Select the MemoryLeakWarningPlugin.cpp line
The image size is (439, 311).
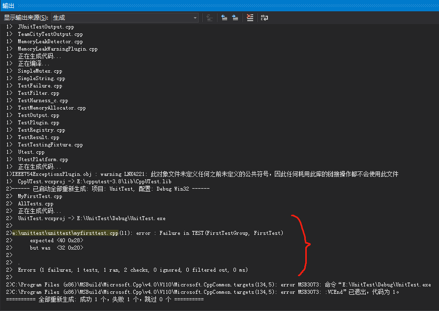point(52,49)
